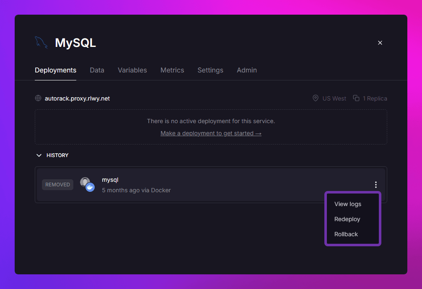Viewport: 422px width, 289px height.
Task: Select the Admin tab
Action: (247, 70)
